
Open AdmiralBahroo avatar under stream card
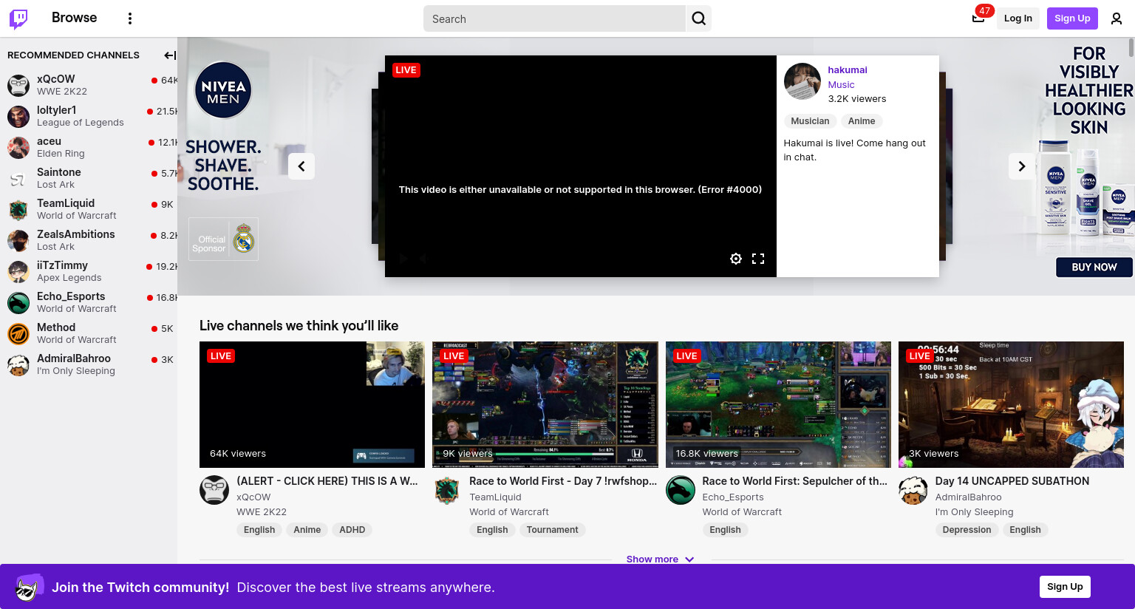(913, 490)
